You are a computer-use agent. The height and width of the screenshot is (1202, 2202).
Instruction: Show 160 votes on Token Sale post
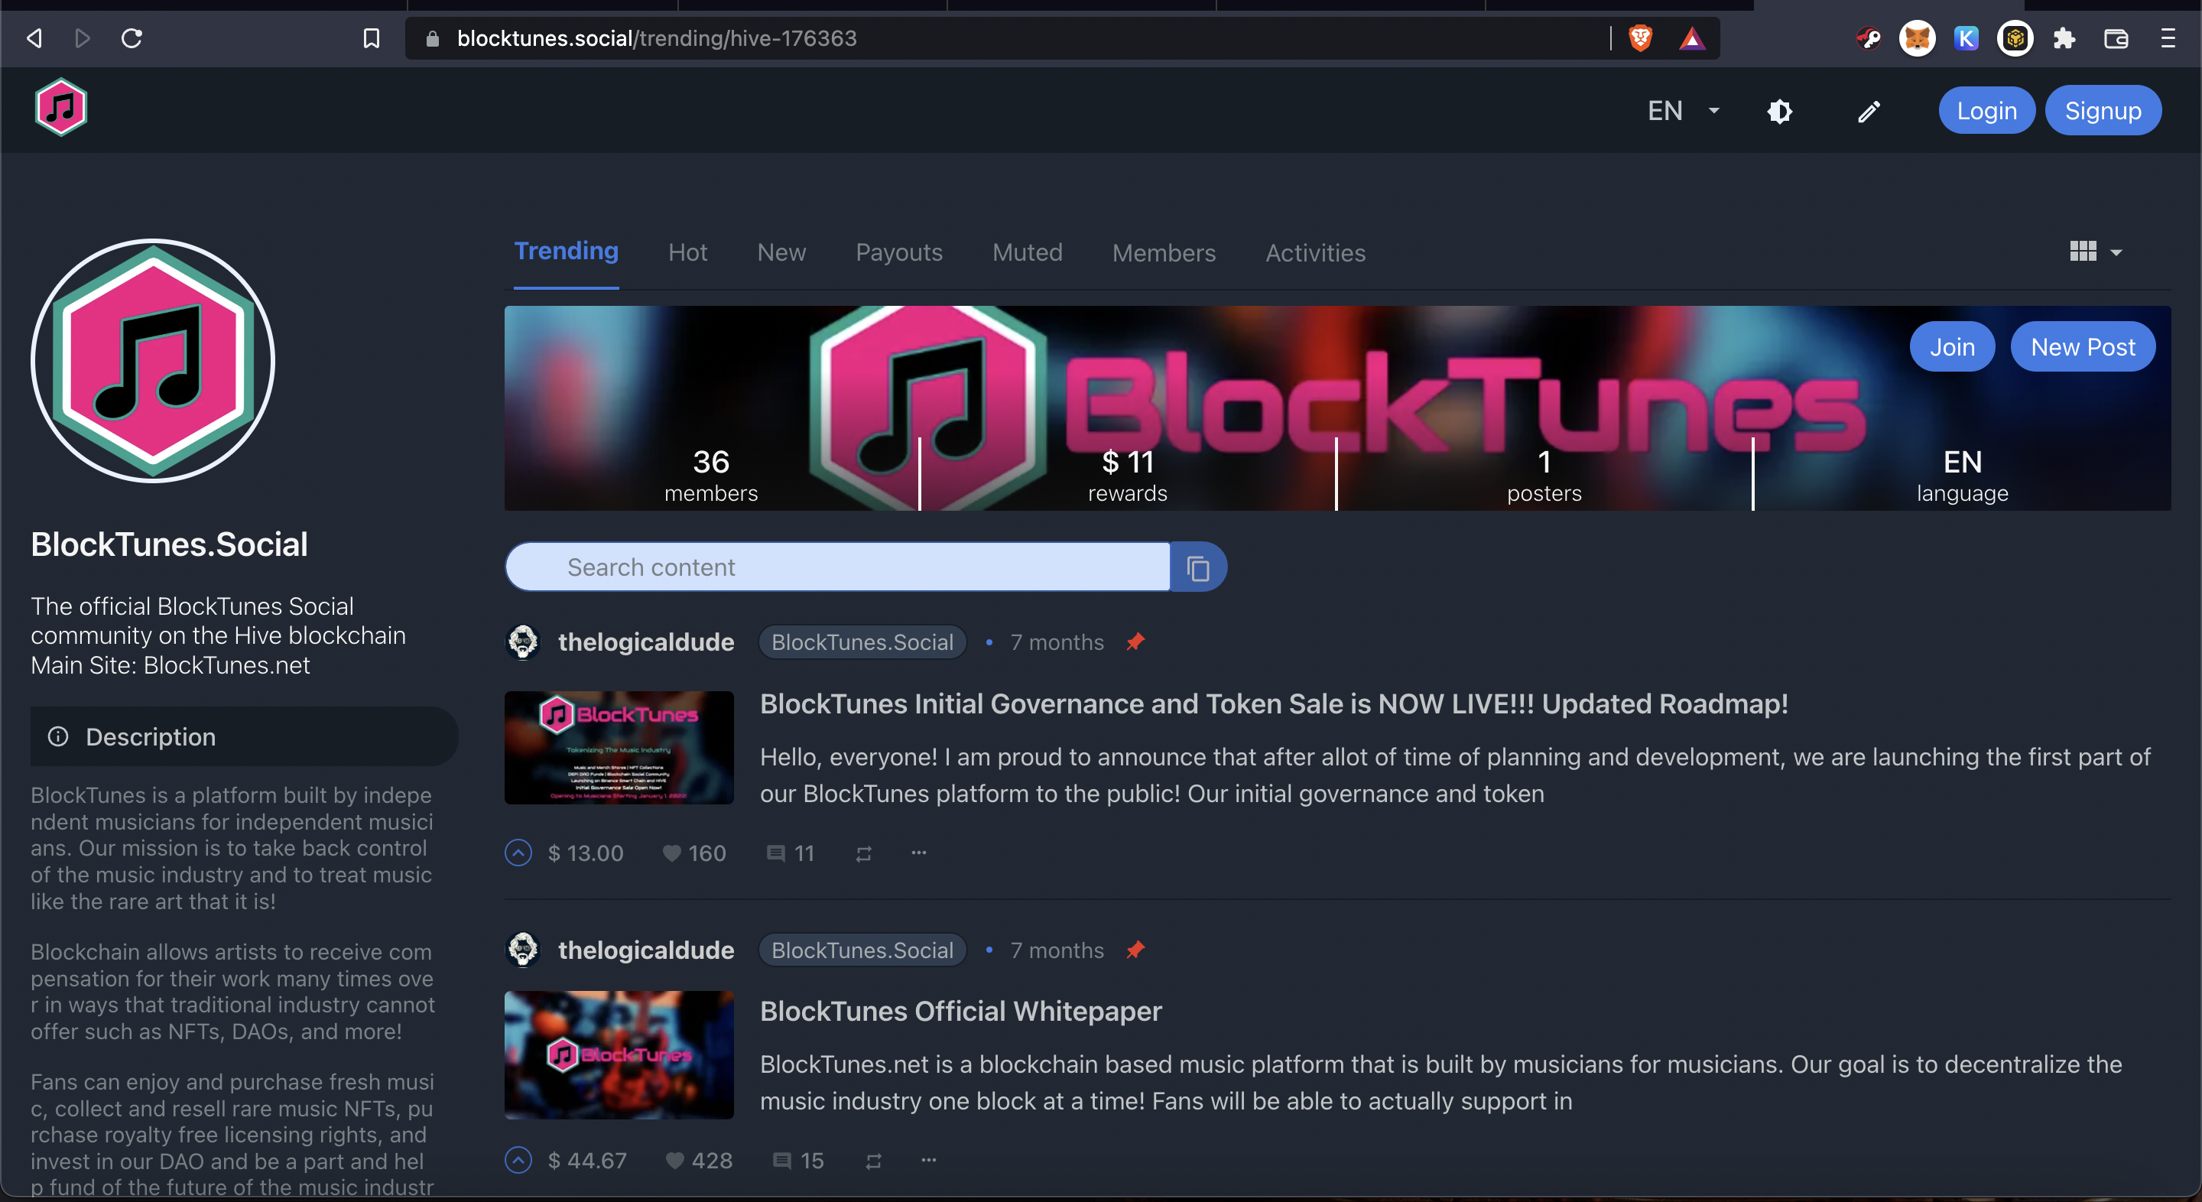tap(694, 853)
